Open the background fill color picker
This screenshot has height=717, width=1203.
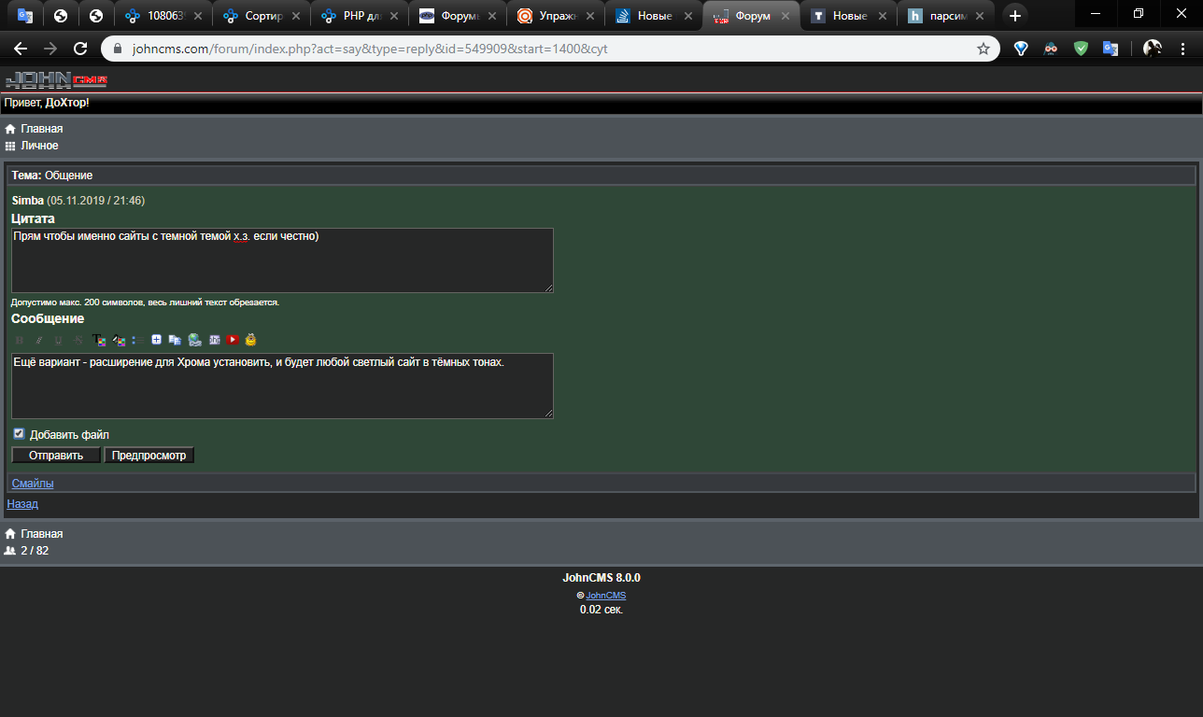pyautogui.click(x=119, y=340)
